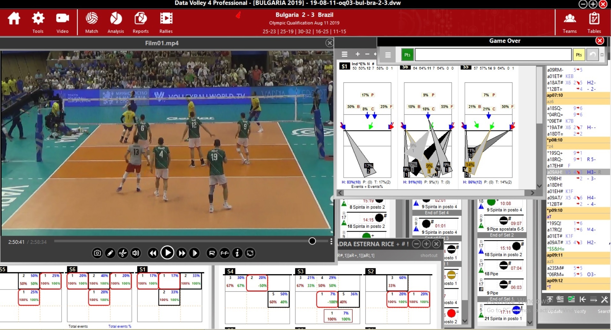
Task: Toggle the FF button in video controls
Action: tap(225, 253)
